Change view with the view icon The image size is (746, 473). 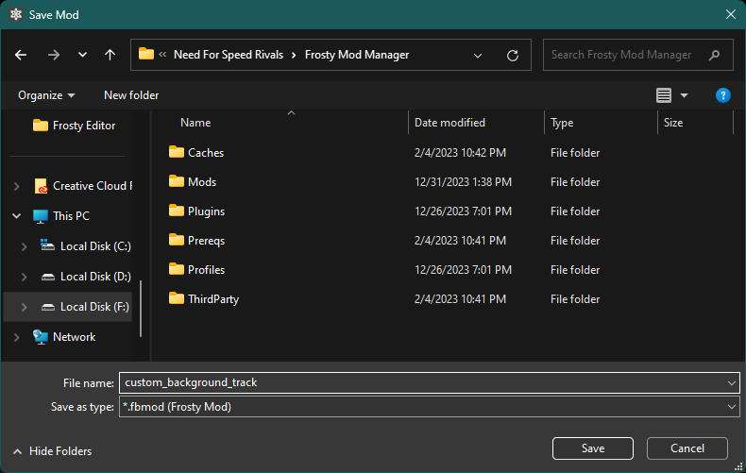(x=664, y=95)
